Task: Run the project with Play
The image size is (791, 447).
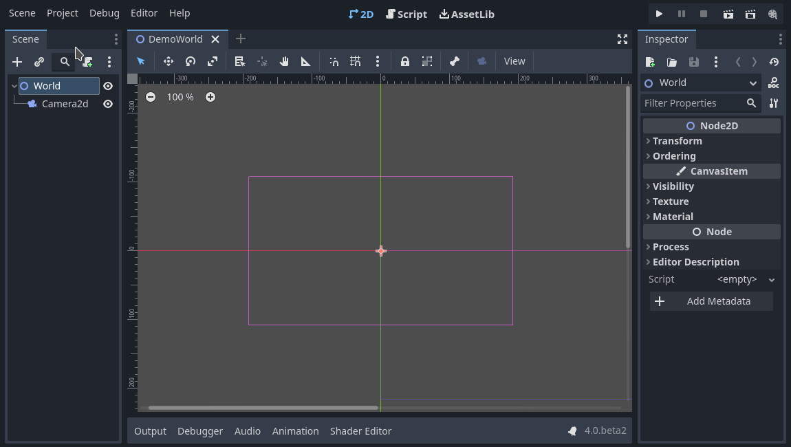Action: click(659, 14)
